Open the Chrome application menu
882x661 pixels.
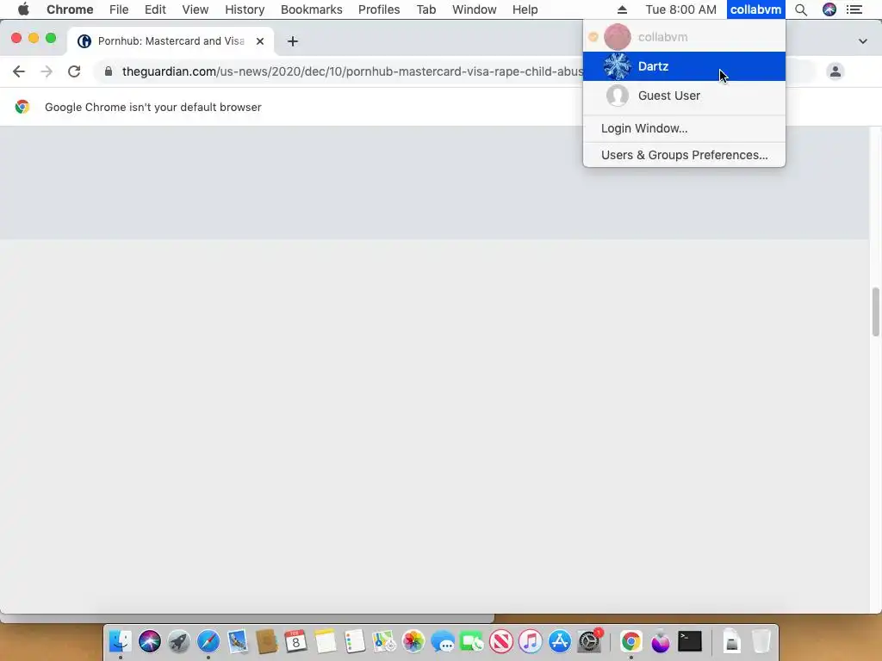[70, 9]
